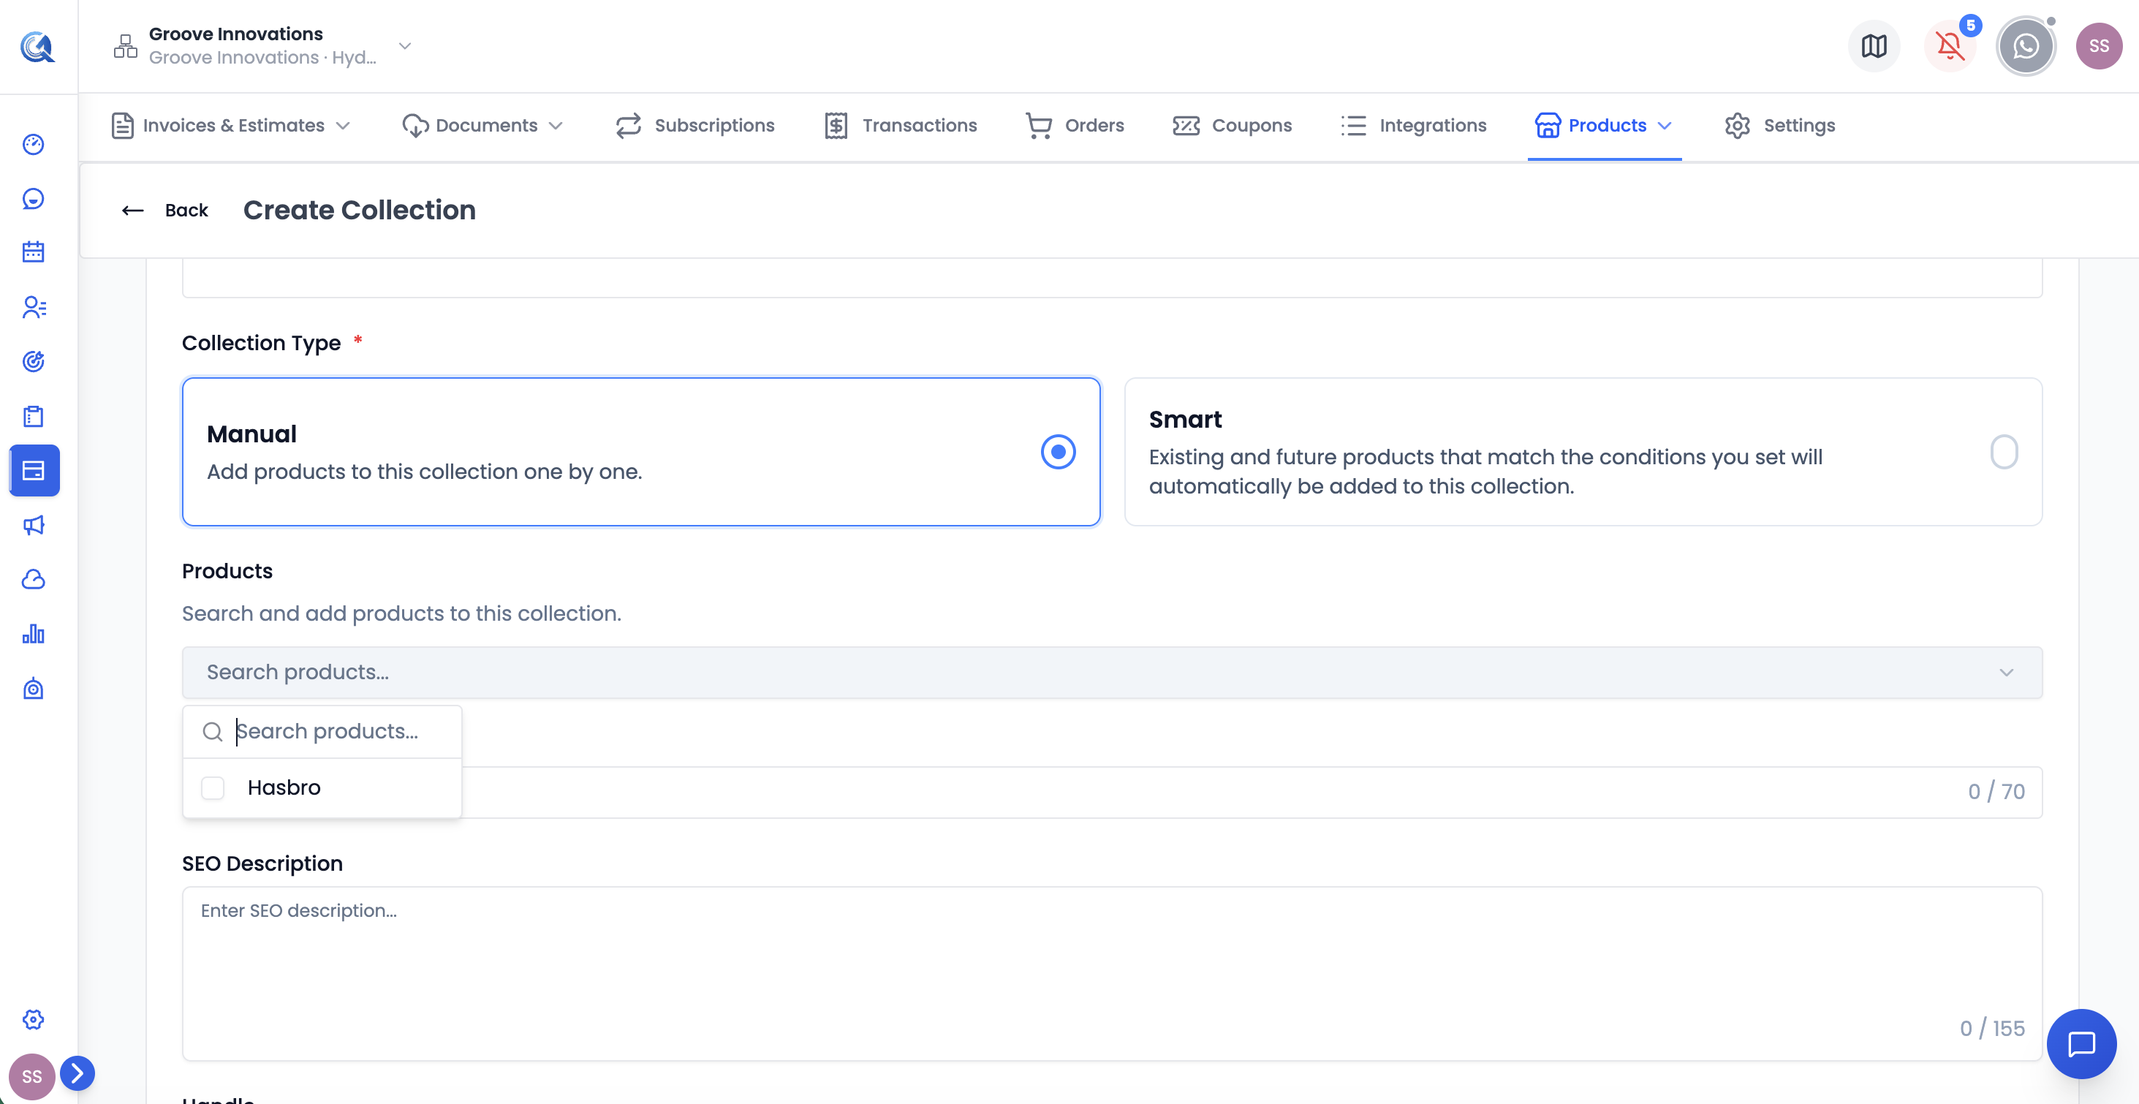
Task: Open the cloud icon in sidebar
Action: (x=33, y=579)
